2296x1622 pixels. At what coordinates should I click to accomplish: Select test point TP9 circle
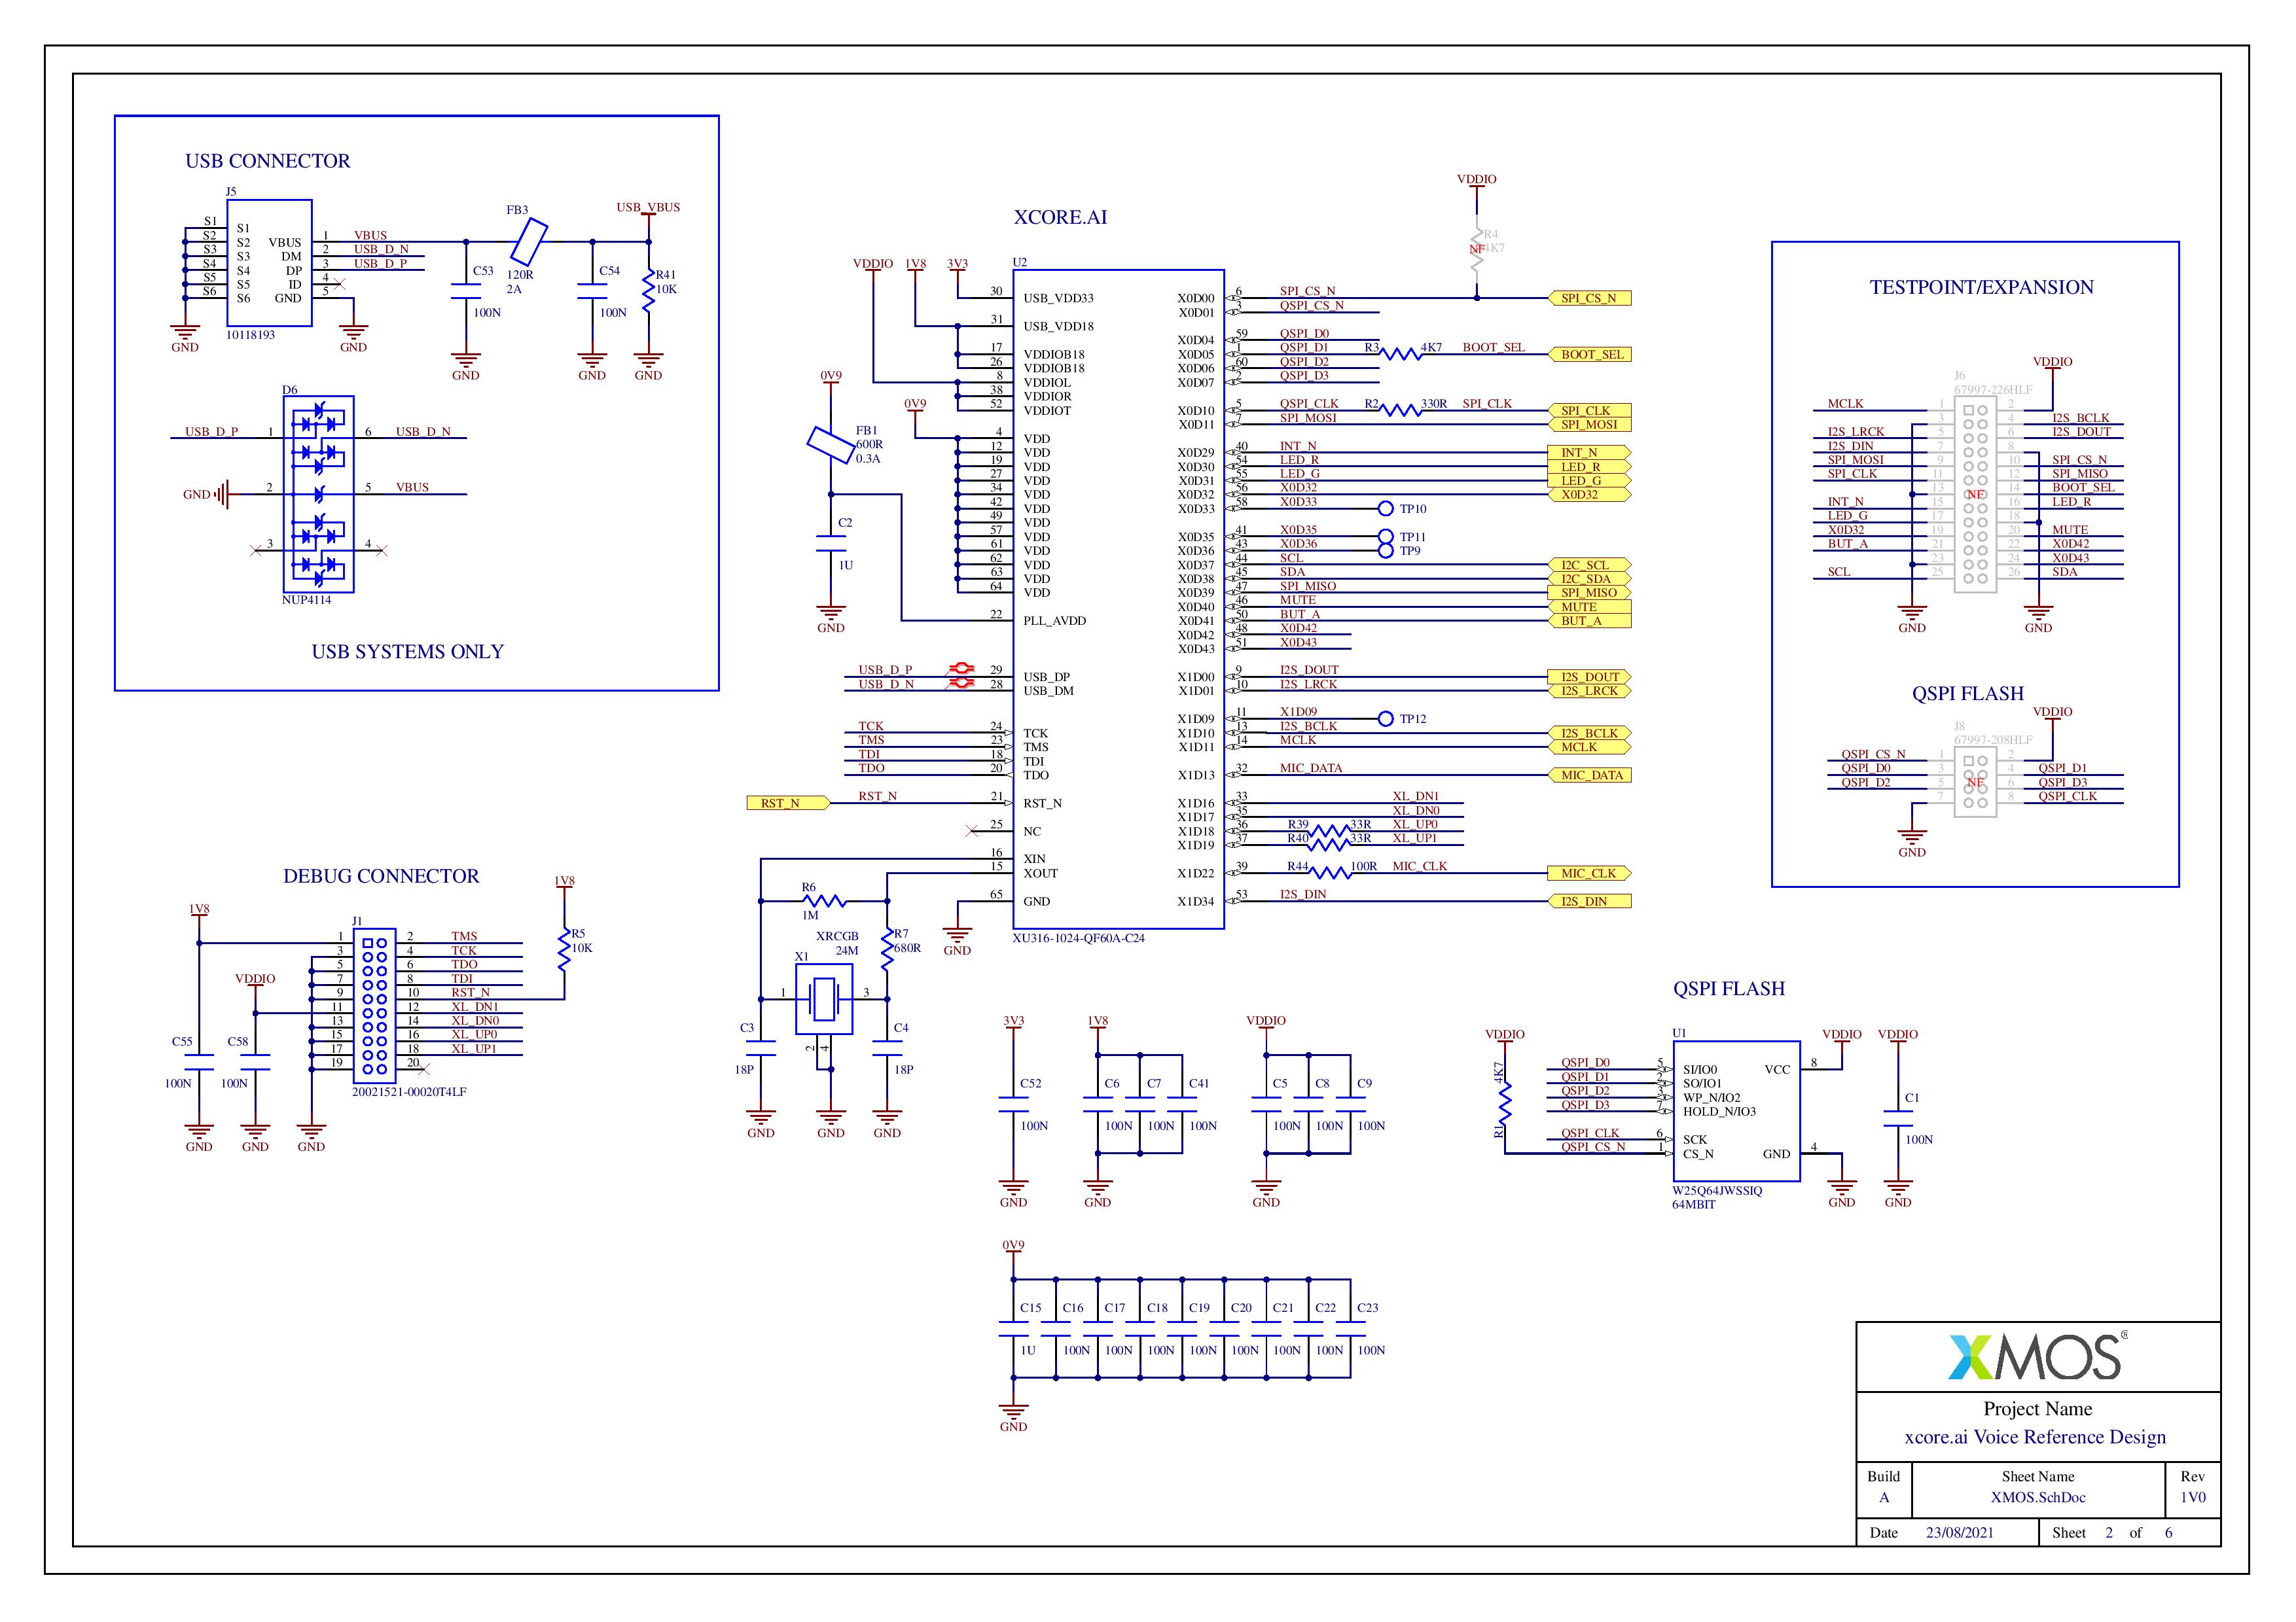coord(1385,551)
